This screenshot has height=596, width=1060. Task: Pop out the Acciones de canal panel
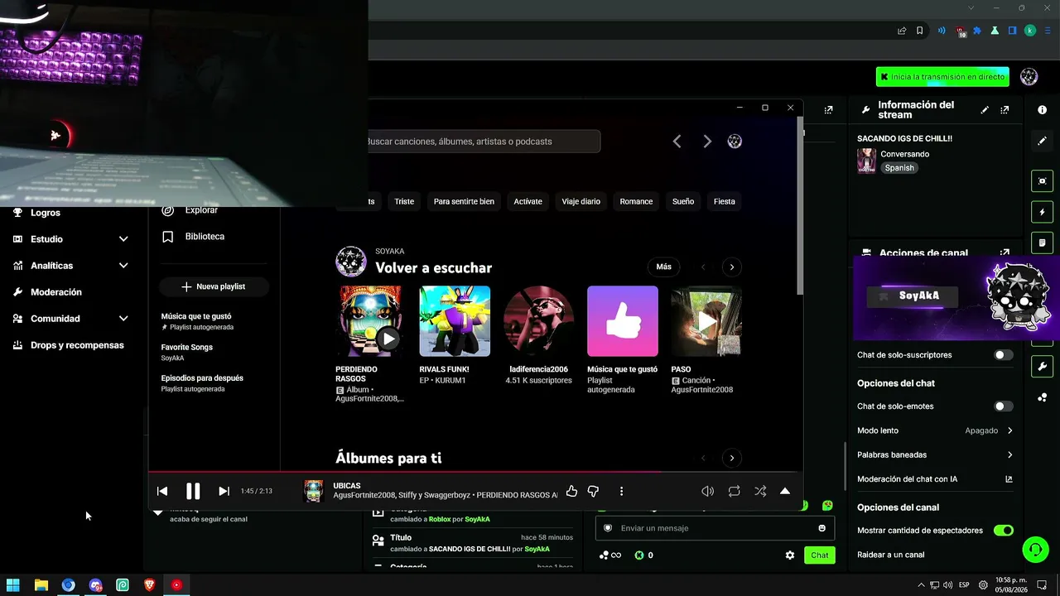tap(1005, 252)
